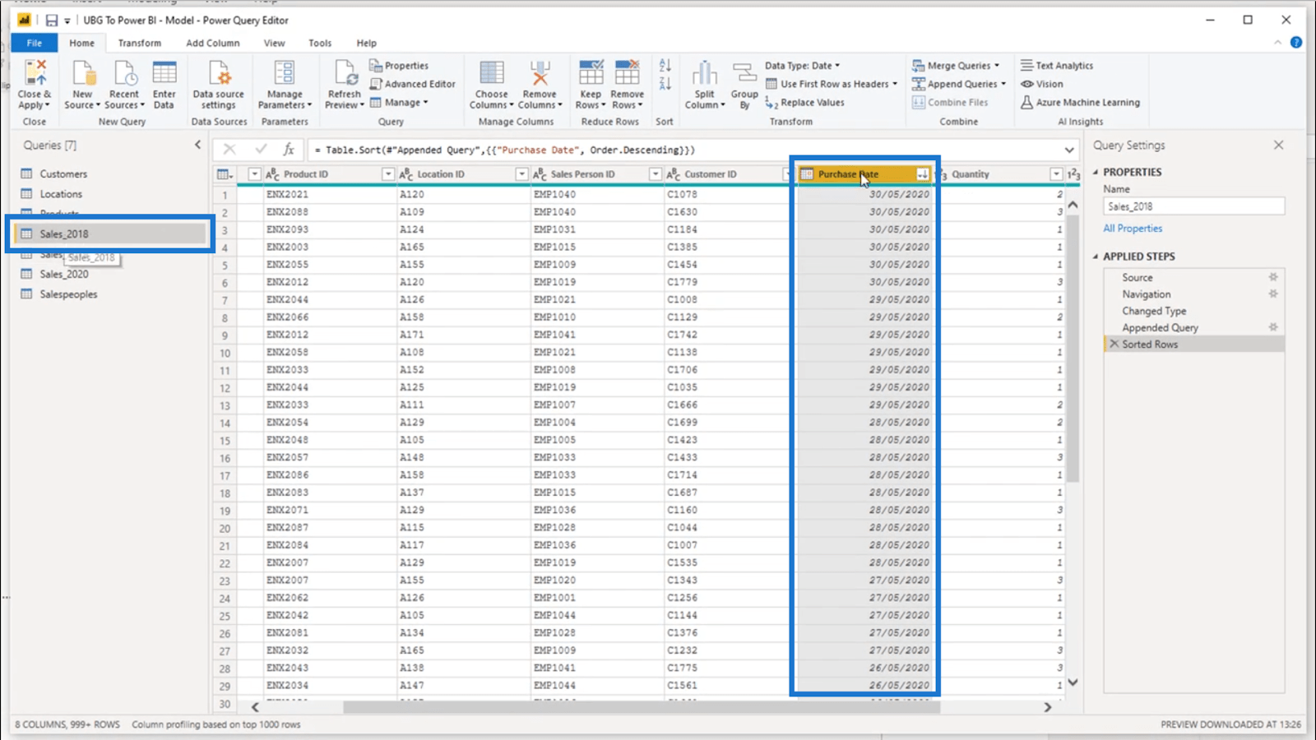1316x740 pixels.
Task: Click the All Properties link
Action: point(1133,229)
